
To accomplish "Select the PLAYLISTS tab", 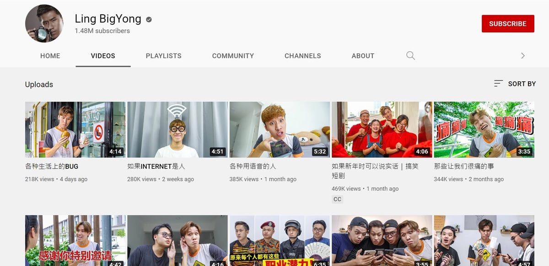I will [x=163, y=56].
